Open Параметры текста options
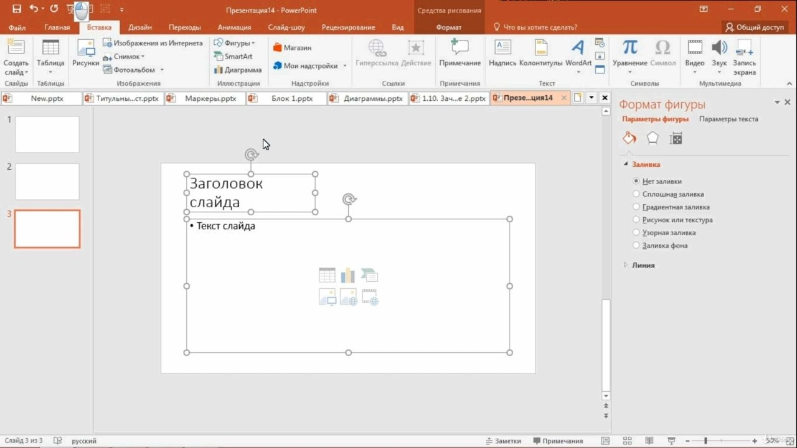797x448 pixels. pyautogui.click(x=729, y=119)
